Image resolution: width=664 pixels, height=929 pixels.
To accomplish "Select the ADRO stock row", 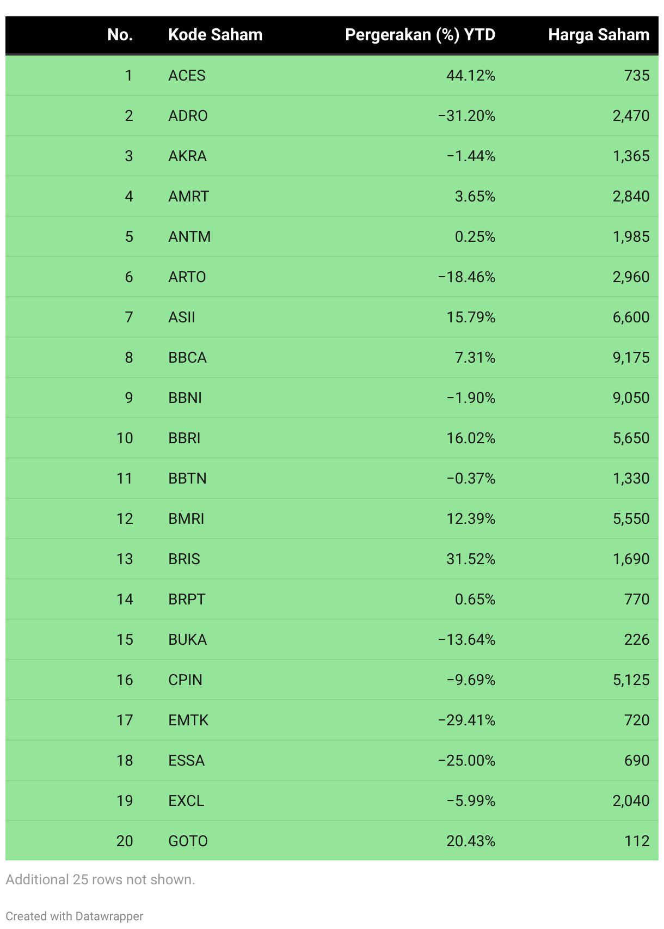I will click(x=332, y=115).
